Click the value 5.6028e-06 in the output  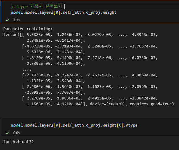38,52
